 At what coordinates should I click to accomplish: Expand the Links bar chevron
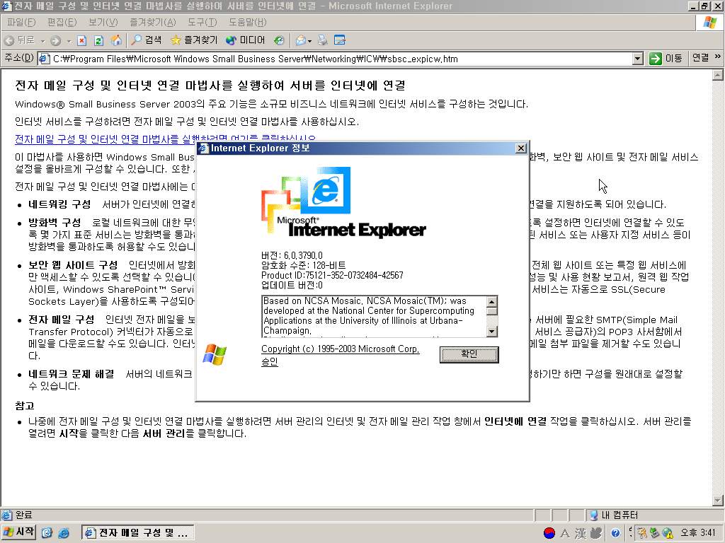click(718, 57)
